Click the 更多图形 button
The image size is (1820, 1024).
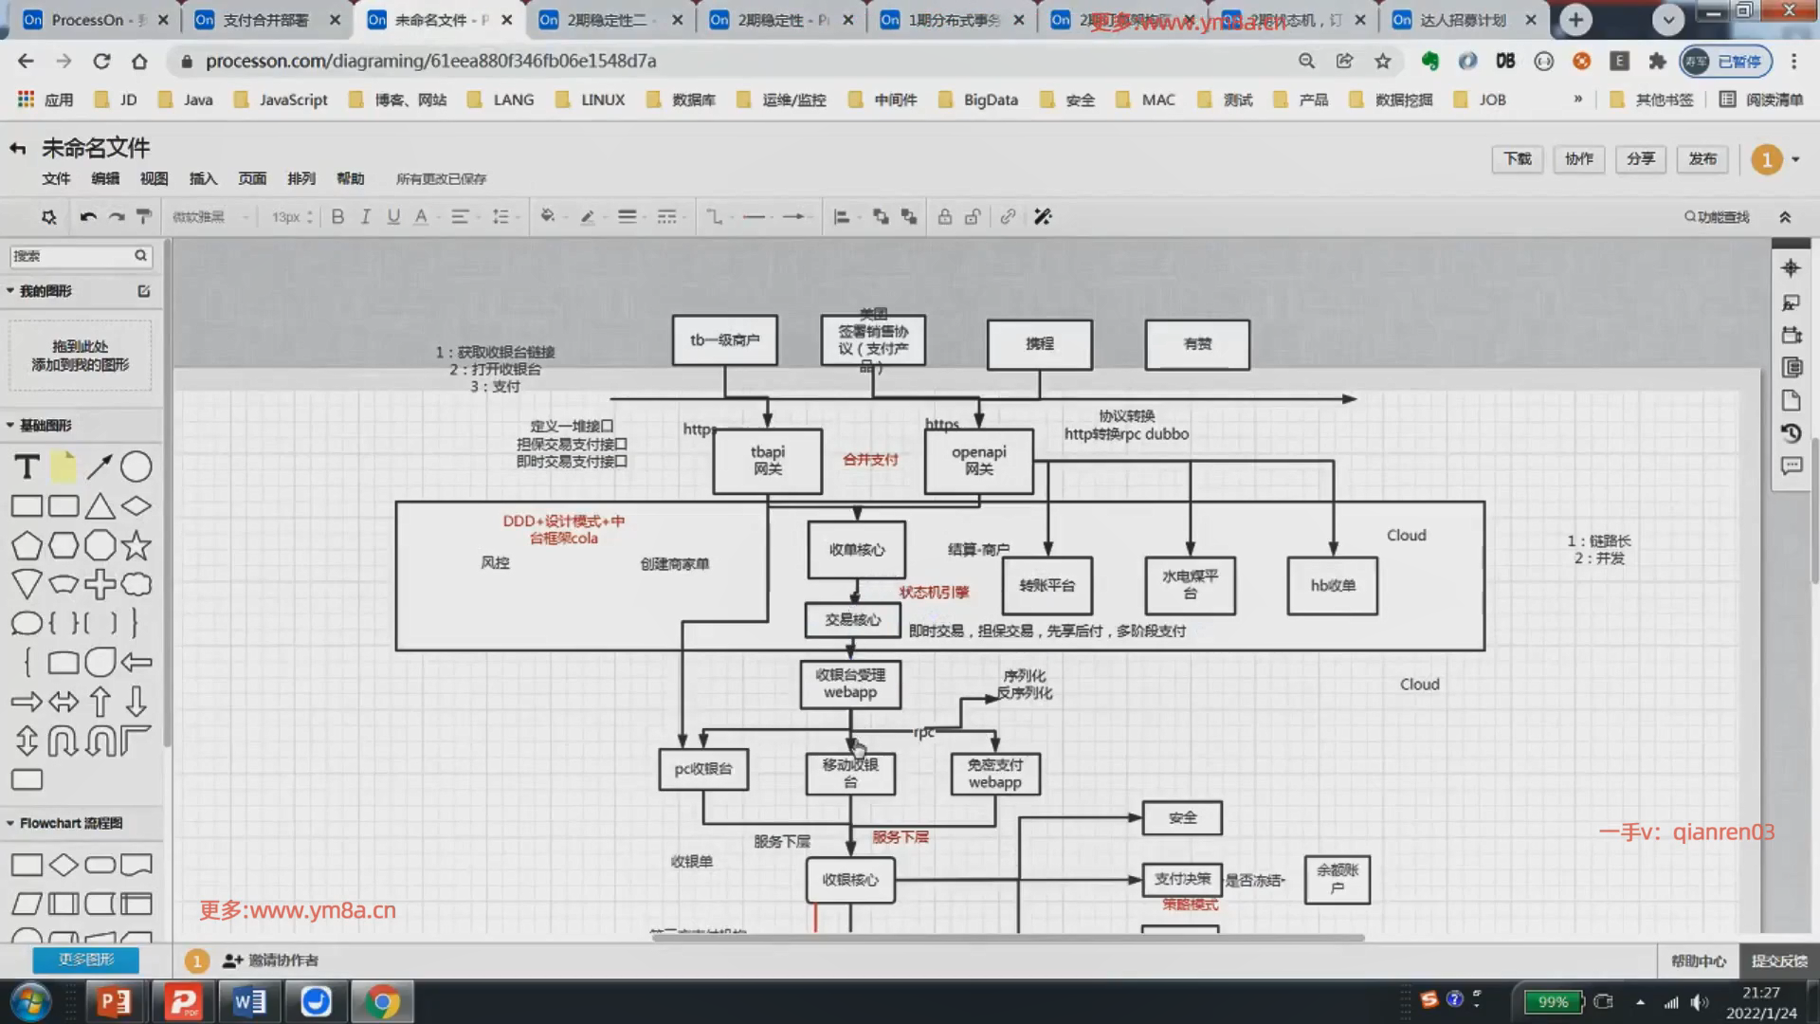85,960
